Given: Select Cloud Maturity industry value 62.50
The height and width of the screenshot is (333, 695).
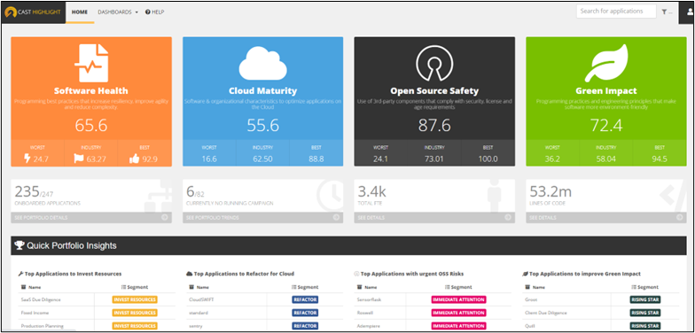Looking at the screenshot, I should 262,159.
